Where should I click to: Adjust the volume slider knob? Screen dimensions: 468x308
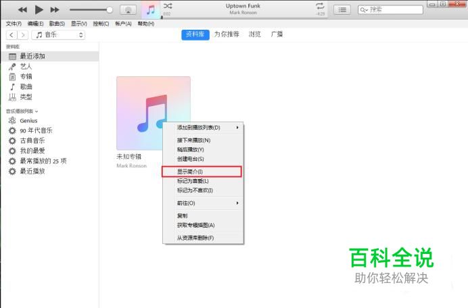coord(110,10)
